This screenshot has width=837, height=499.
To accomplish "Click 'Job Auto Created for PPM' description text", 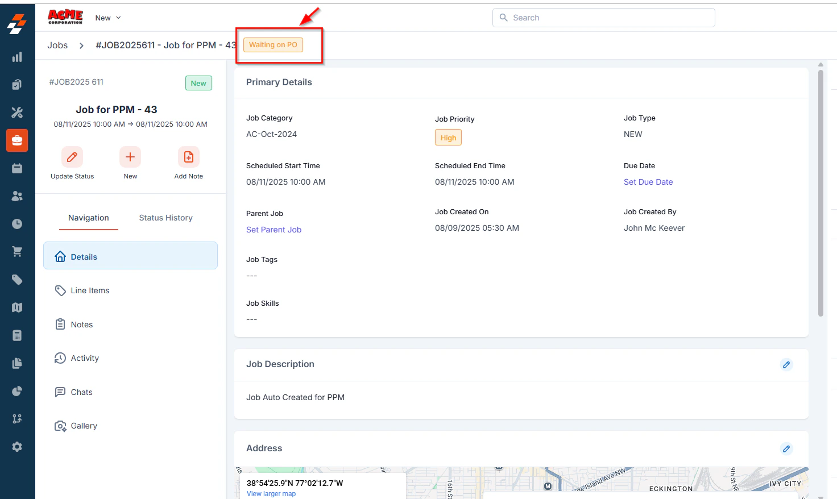I will (295, 397).
